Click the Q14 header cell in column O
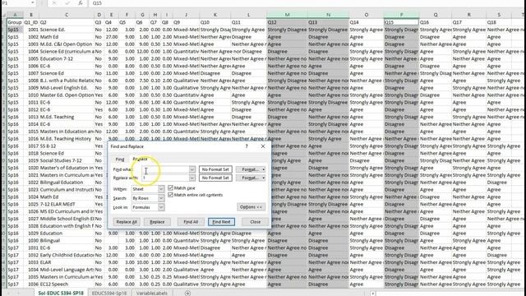 tap(367, 22)
